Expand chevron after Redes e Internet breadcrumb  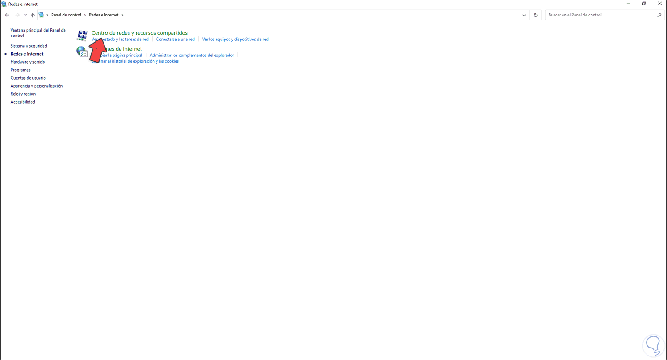click(x=122, y=15)
